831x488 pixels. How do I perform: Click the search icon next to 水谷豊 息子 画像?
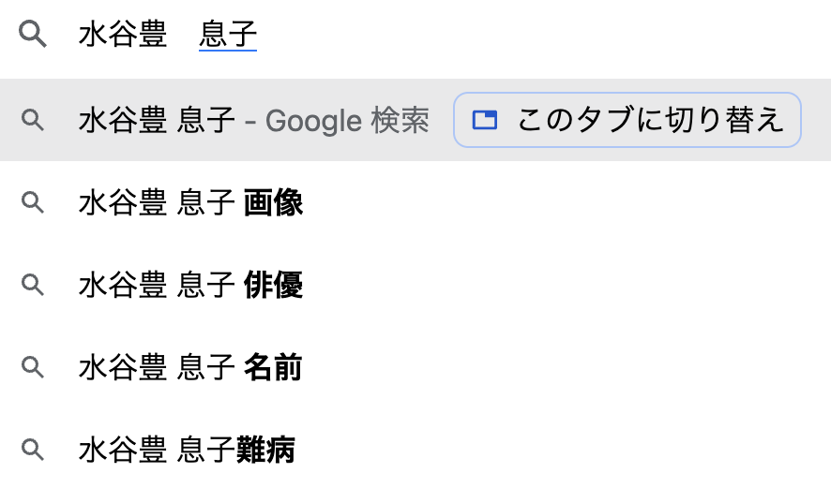click(33, 202)
